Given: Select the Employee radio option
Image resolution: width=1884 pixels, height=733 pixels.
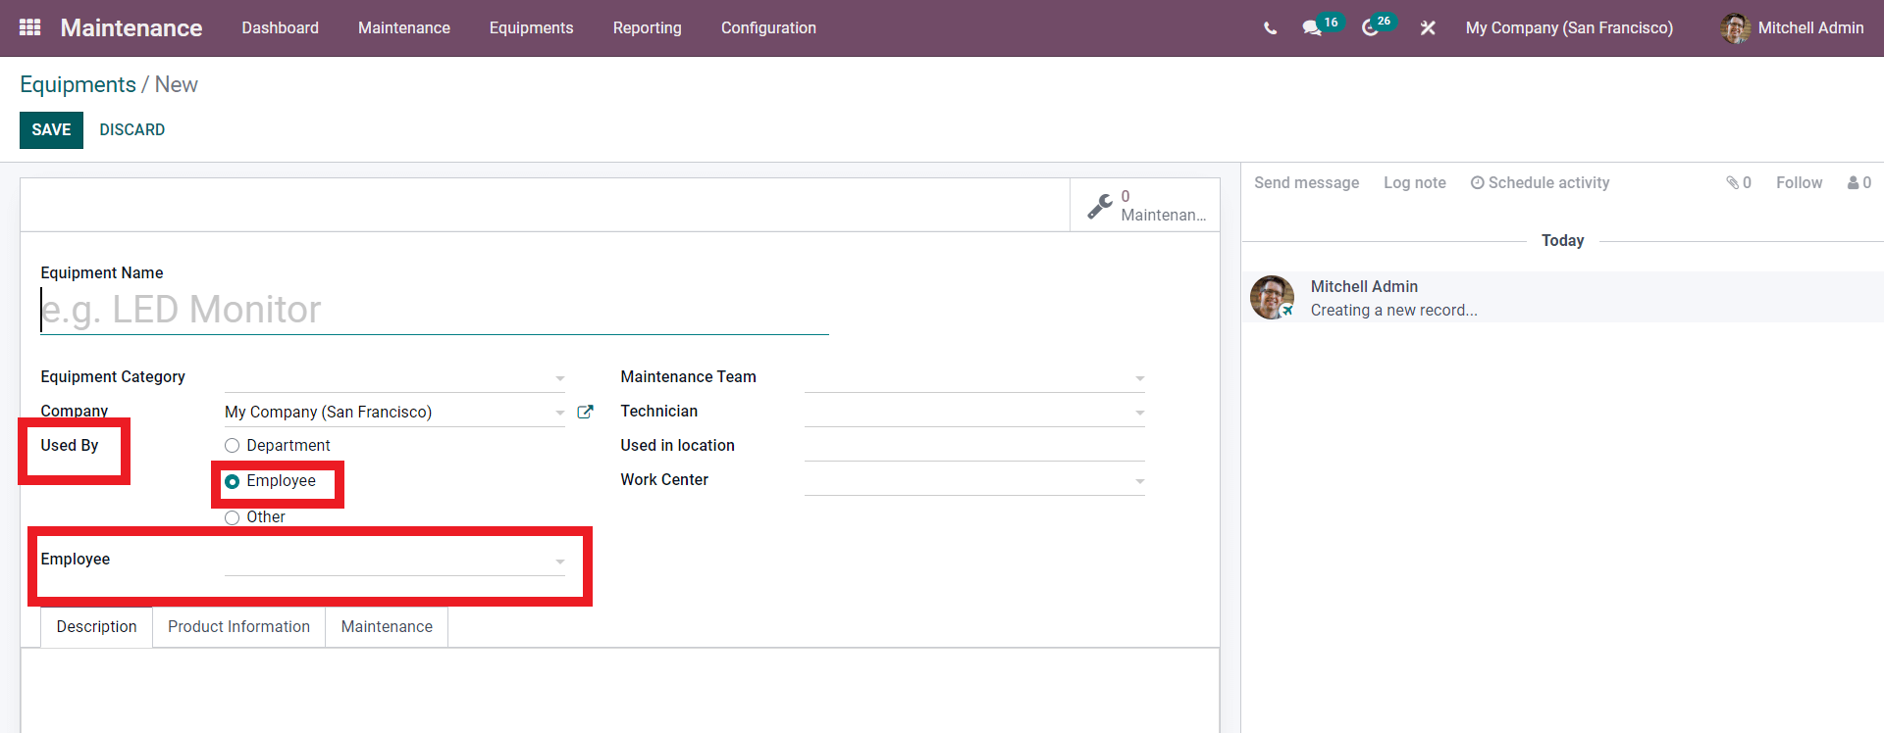Looking at the screenshot, I should [x=232, y=481].
